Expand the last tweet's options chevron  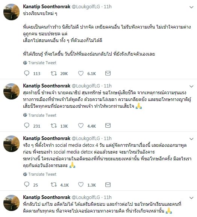pos(191,198)
